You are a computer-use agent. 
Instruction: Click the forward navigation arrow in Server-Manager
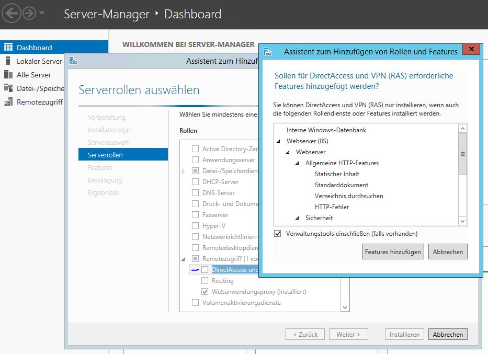30,14
